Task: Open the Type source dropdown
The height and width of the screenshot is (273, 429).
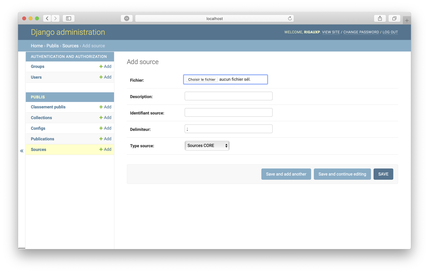Action: pos(207,146)
